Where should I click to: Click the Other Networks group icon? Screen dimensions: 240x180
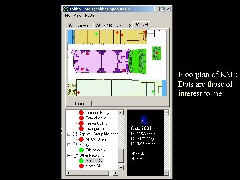pos(75,155)
